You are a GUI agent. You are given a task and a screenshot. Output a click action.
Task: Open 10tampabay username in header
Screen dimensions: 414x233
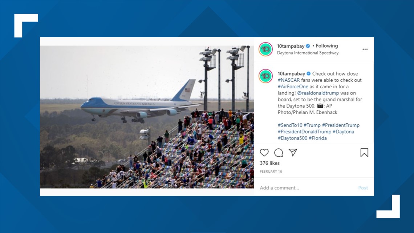click(x=291, y=46)
